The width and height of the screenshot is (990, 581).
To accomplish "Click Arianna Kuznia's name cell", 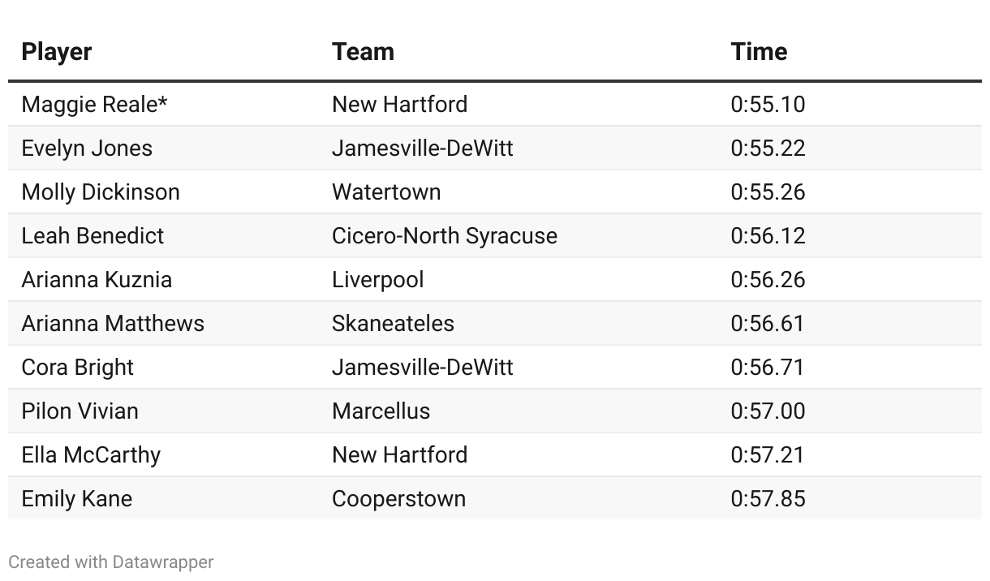I will pyautogui.click(x=97, y=280).
